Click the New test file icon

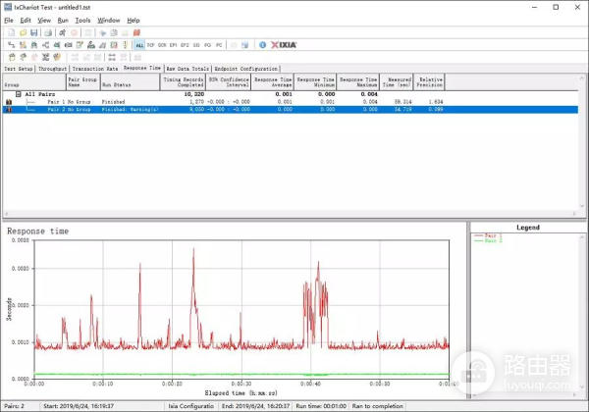(9, 32)
